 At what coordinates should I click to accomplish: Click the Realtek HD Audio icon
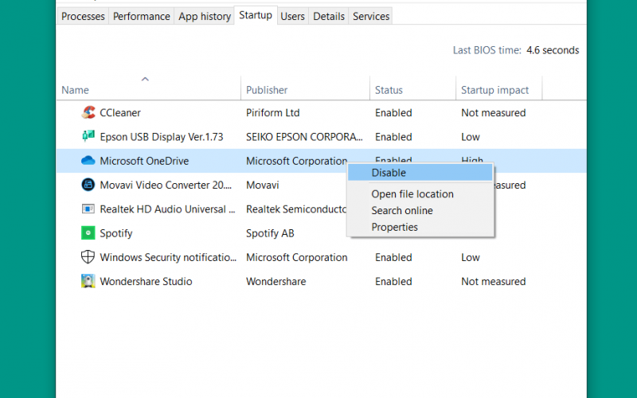pyautogui.click(x=88, y=209)
